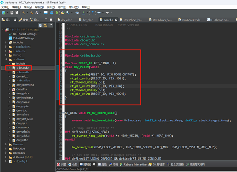Click the magnifier search toolbar icon

tap(68, 13)
